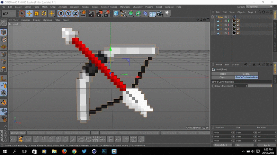Click the Apply button
277x155 pixels.
266,145
